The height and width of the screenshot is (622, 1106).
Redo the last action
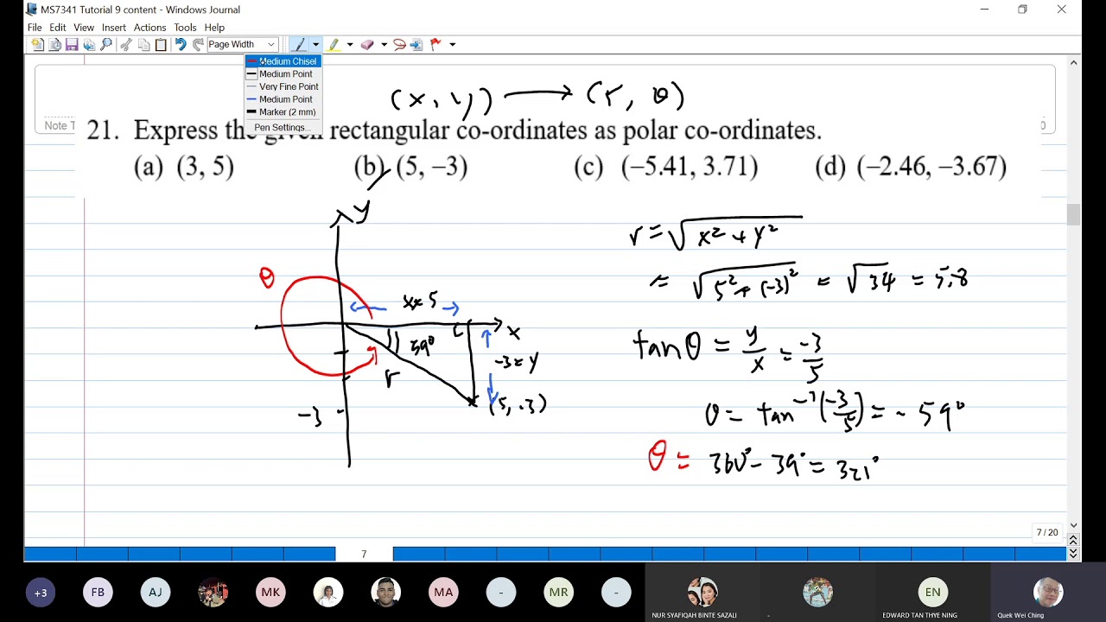point(198,44)
